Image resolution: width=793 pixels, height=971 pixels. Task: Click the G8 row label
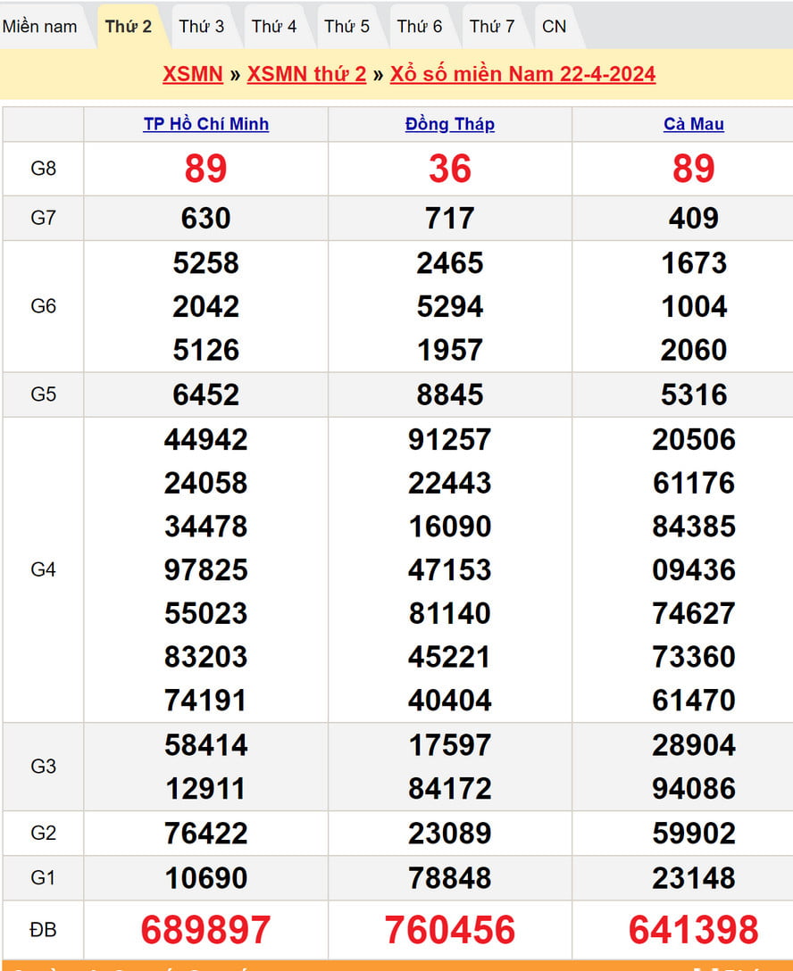point(43,169)
